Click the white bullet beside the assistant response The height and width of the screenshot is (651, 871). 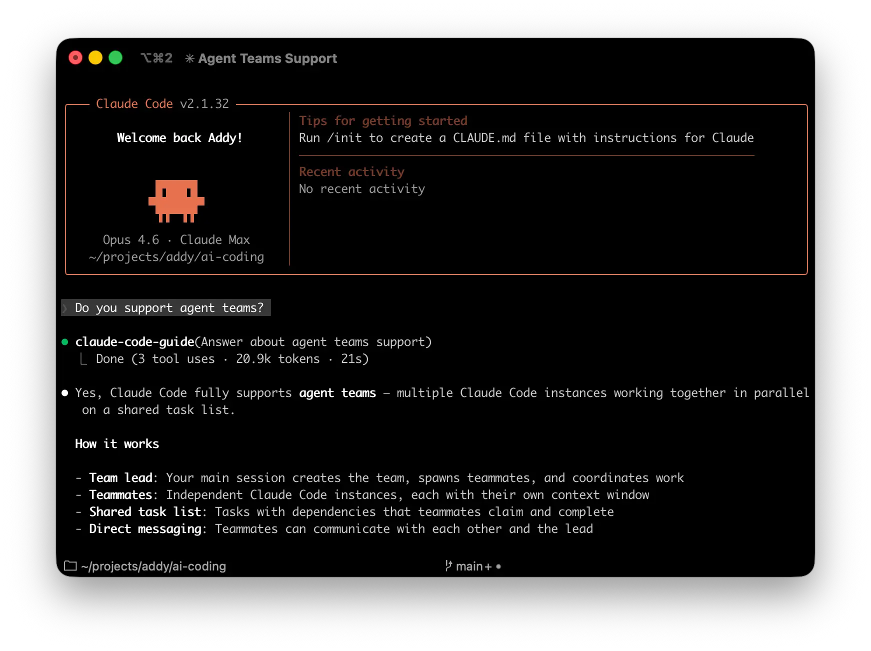click(64, 393)
